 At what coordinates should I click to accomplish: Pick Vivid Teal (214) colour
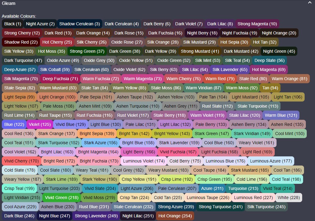[x=277, y=188]
